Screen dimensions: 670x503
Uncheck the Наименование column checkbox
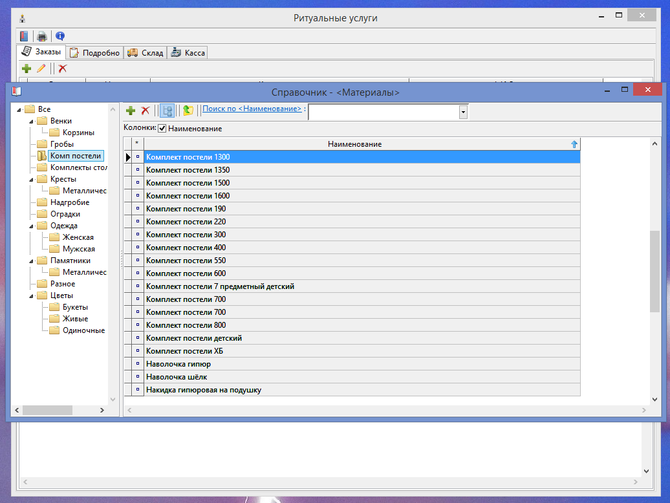click(x=162, y=129)
